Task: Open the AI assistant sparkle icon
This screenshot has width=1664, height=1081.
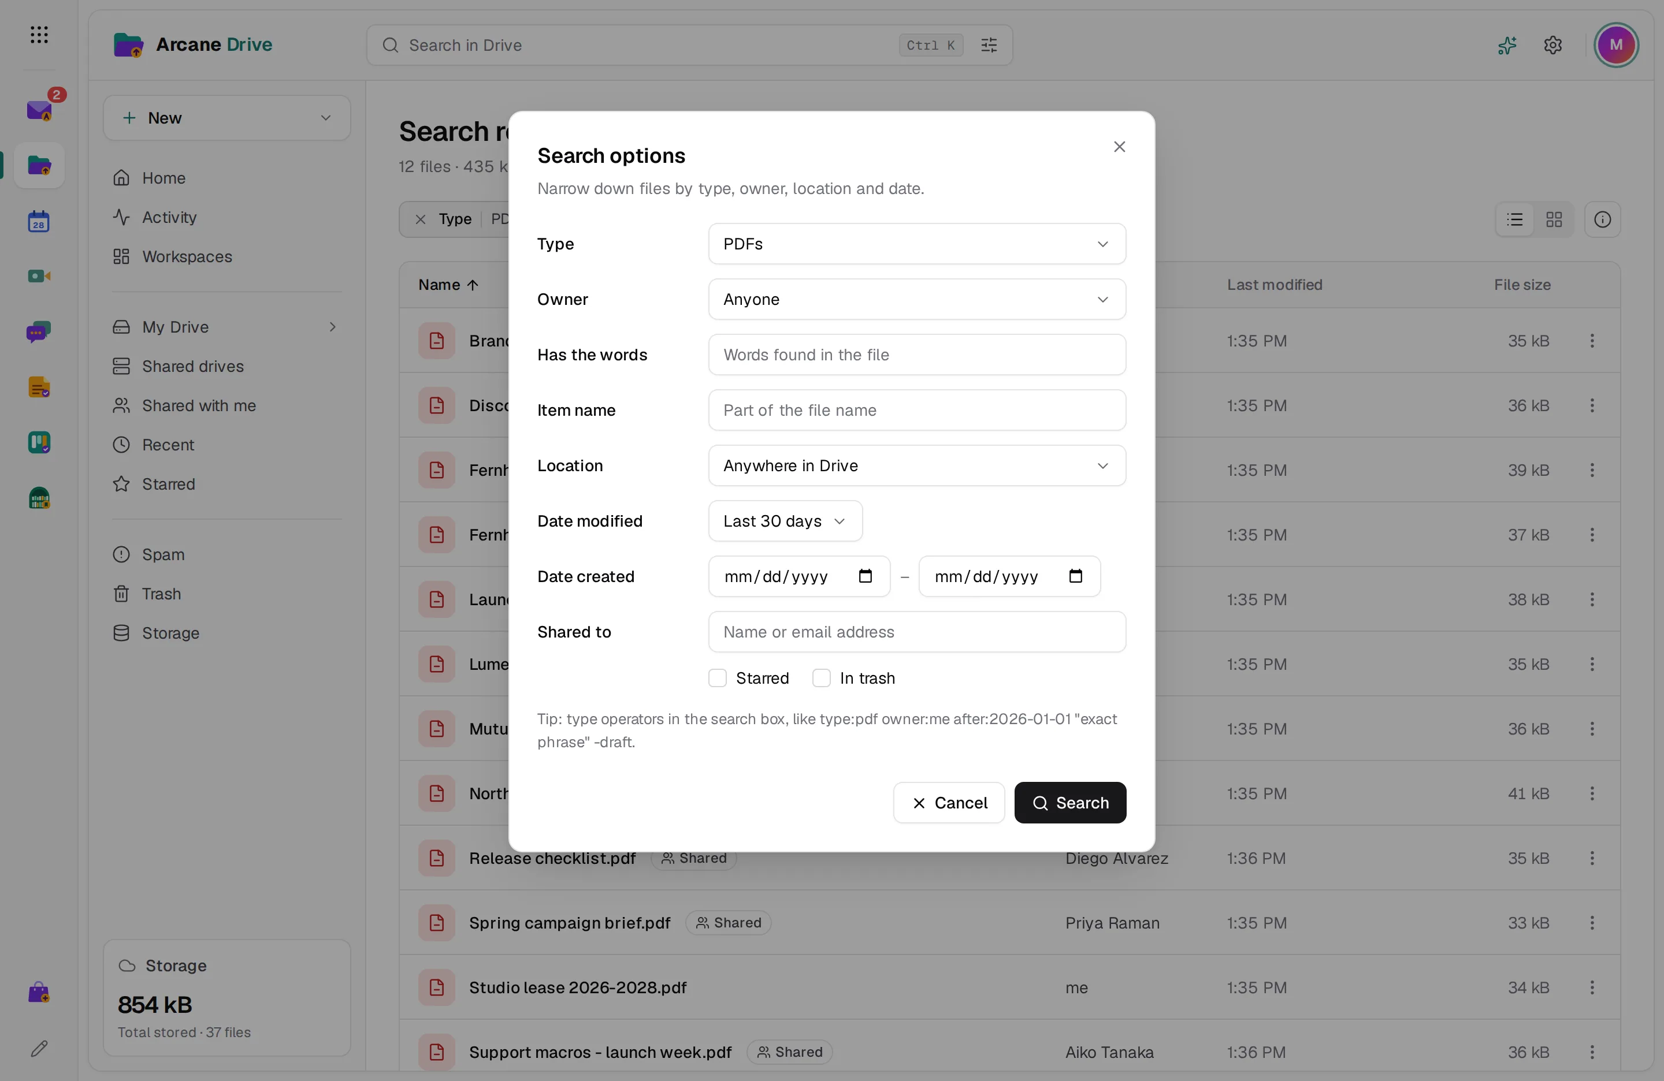Action: tap(1507, 46)
